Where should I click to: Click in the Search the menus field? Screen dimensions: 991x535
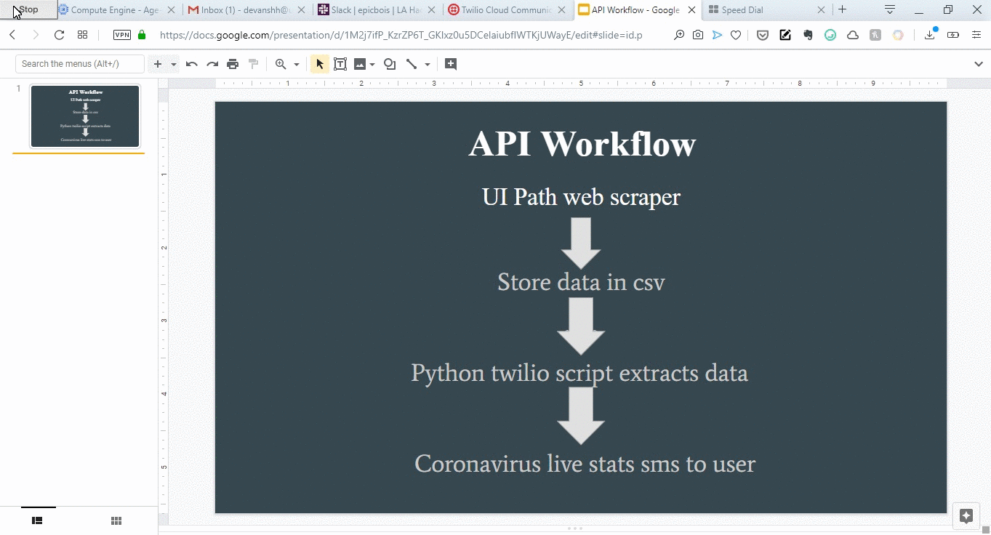(x=80, y=64)
